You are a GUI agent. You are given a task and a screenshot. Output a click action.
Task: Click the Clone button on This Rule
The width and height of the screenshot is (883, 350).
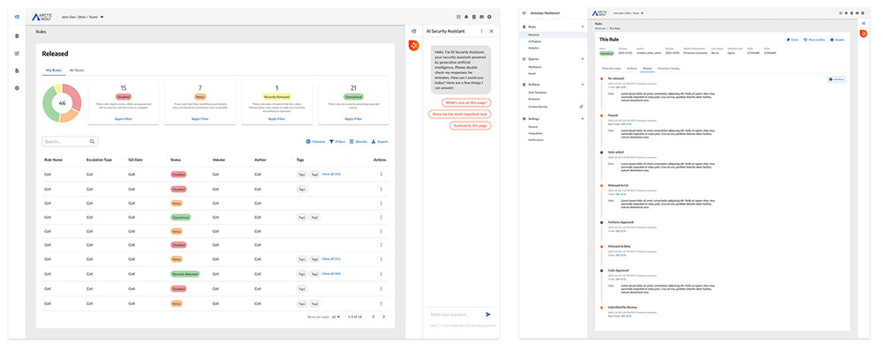click(792, 40)
